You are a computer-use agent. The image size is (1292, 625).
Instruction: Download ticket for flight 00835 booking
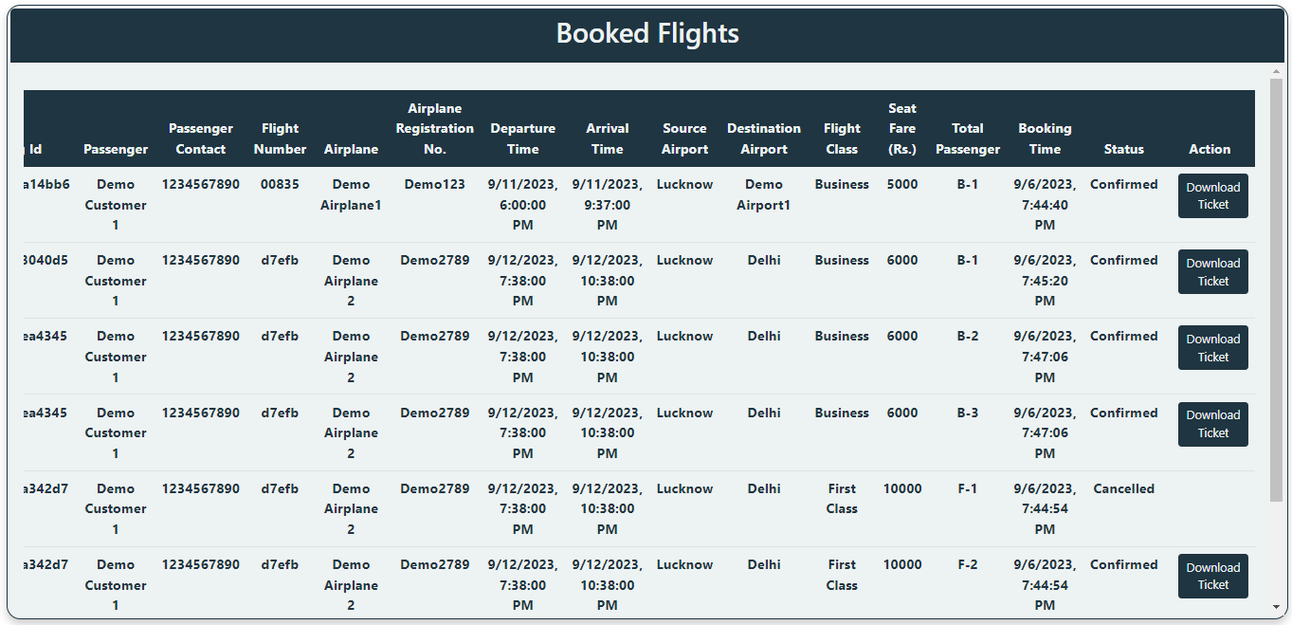pyautogui.click(x=1212, y=195)
